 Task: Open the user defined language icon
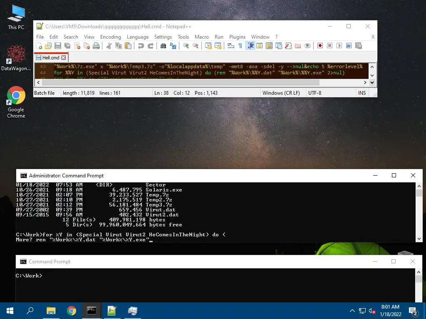coord(260,46)
